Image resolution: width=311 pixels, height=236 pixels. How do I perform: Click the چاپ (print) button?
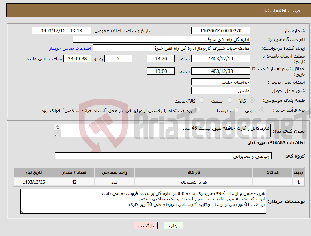click(x=173, y=225)
